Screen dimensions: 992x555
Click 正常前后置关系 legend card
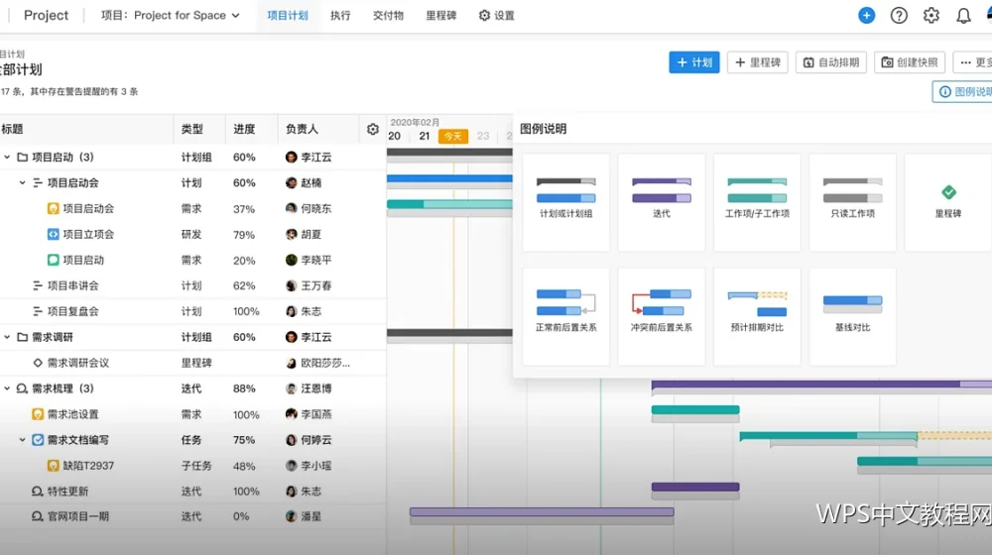566,316
